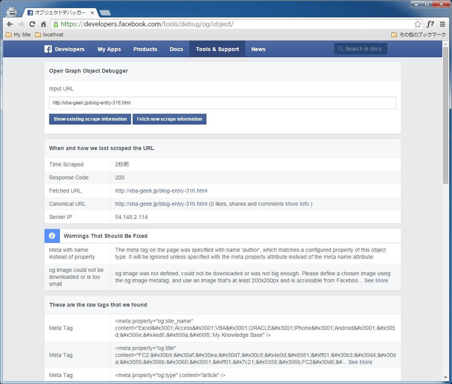Bookmark this page with star icon

(x=418, y=24)
